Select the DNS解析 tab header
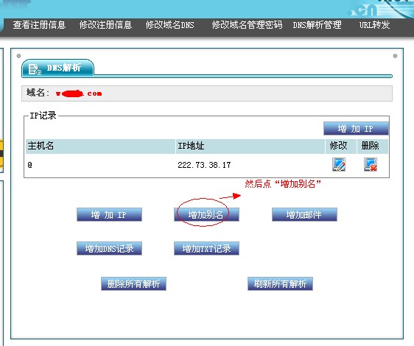Screen dimensions: 414x346 click(x=57, y=68)
